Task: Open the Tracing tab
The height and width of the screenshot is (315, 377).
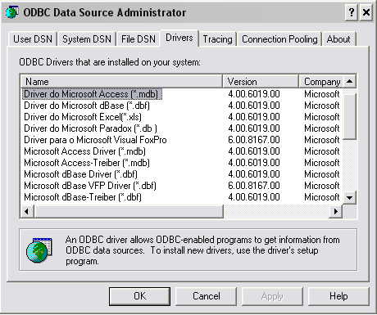Action: [217, 39]
